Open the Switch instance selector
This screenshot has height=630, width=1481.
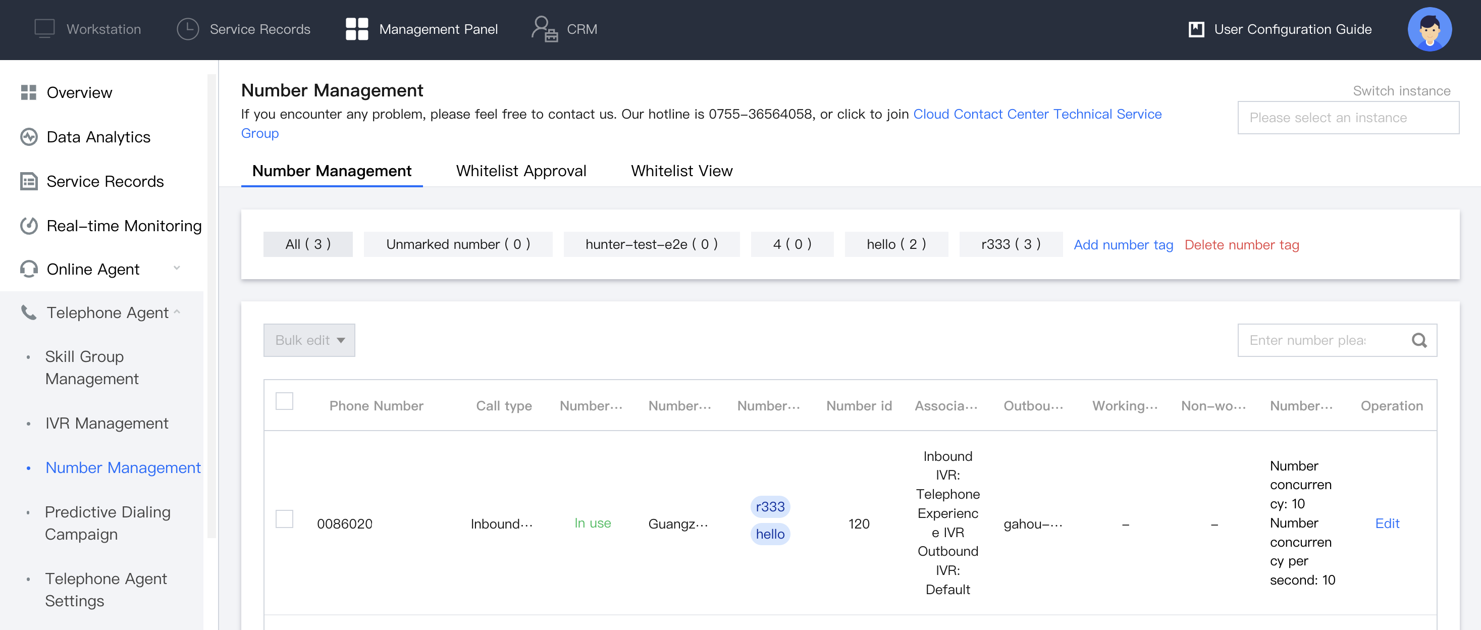tap(1347, 118)
